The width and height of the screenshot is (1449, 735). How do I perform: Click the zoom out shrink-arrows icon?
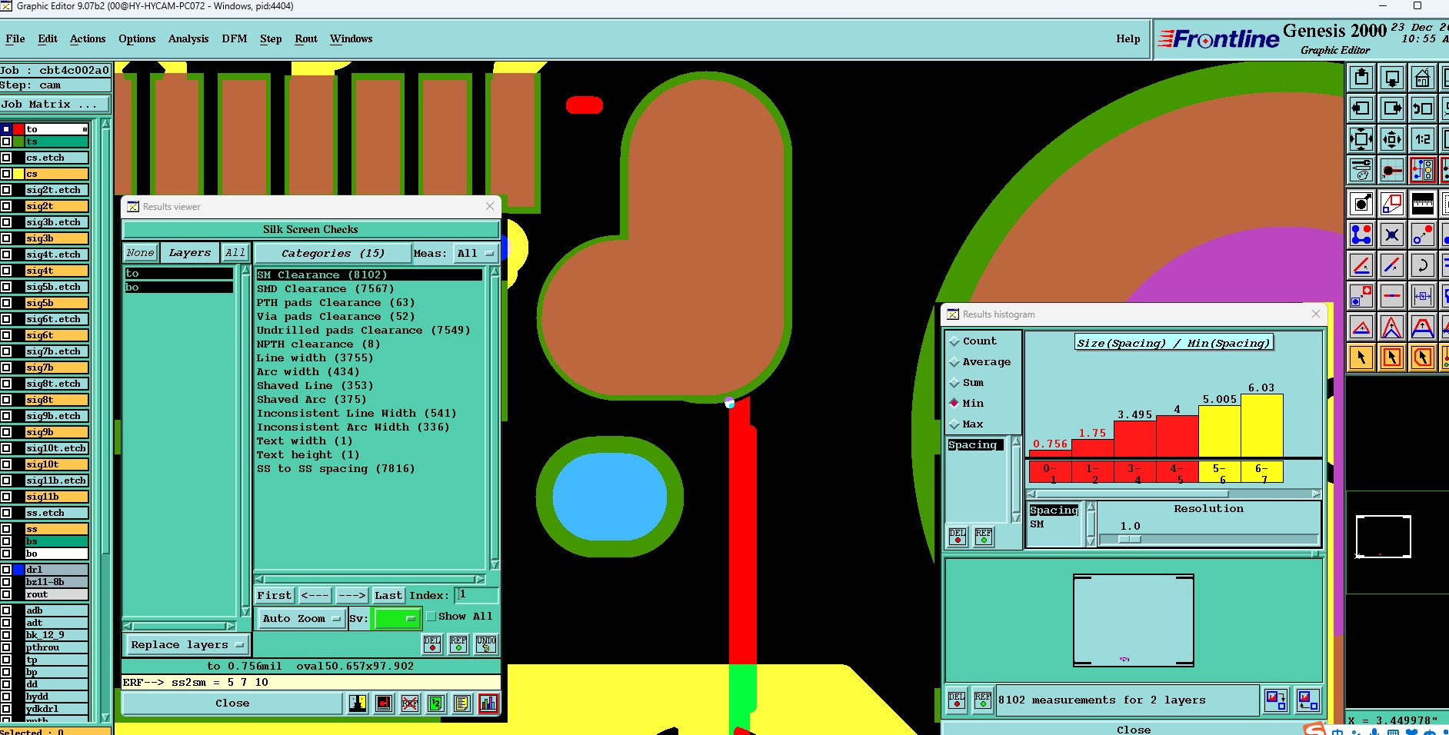pyautogui.click(x=1392, y=139)
